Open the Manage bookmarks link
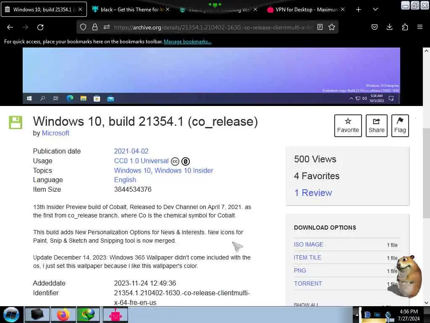430x323 pixels. (x=188, y=42)
